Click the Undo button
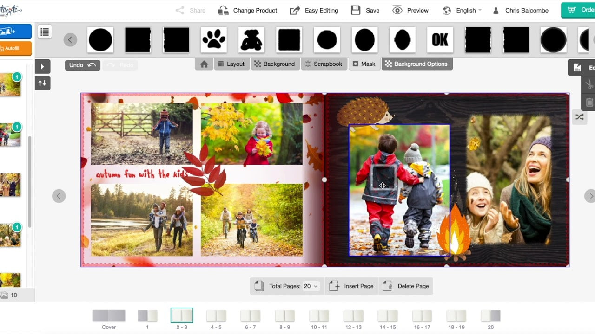The width and height of the screenshot is (595, 334). point(82,65)
